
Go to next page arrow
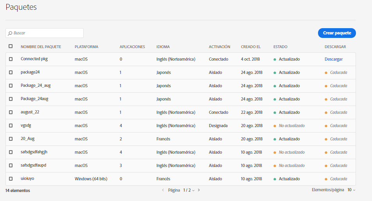tap(199, 190)
